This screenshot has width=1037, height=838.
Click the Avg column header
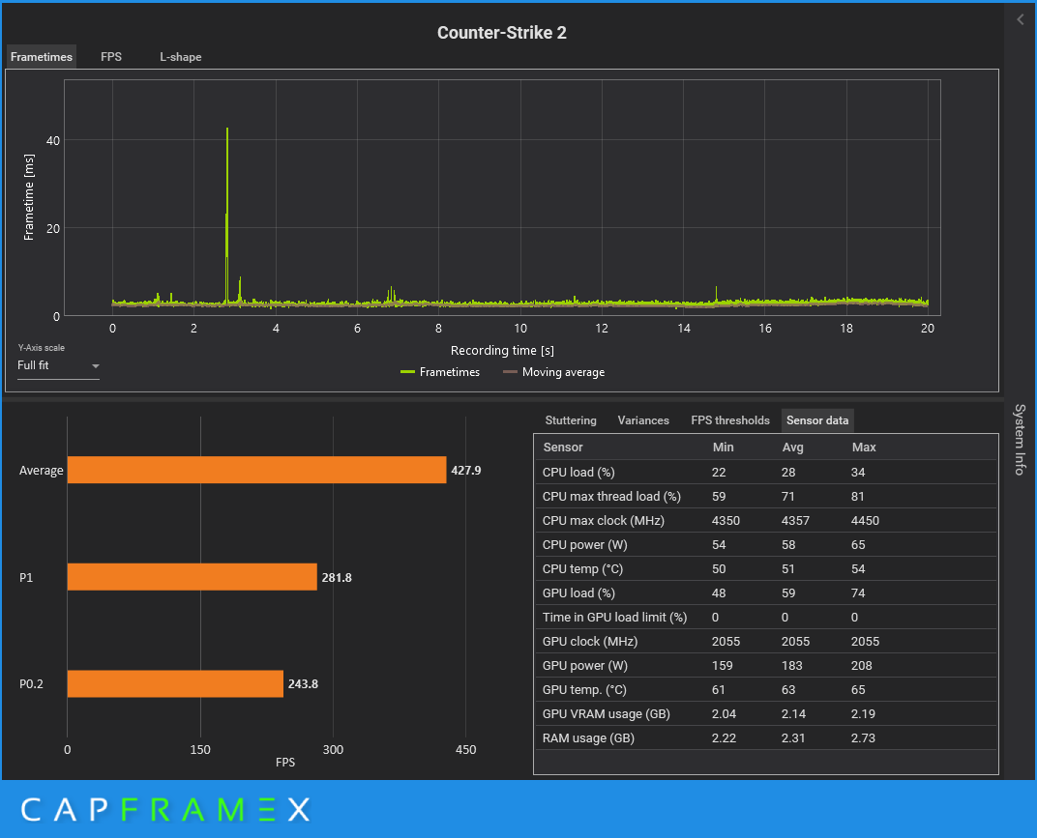click(x=792, y=448)
